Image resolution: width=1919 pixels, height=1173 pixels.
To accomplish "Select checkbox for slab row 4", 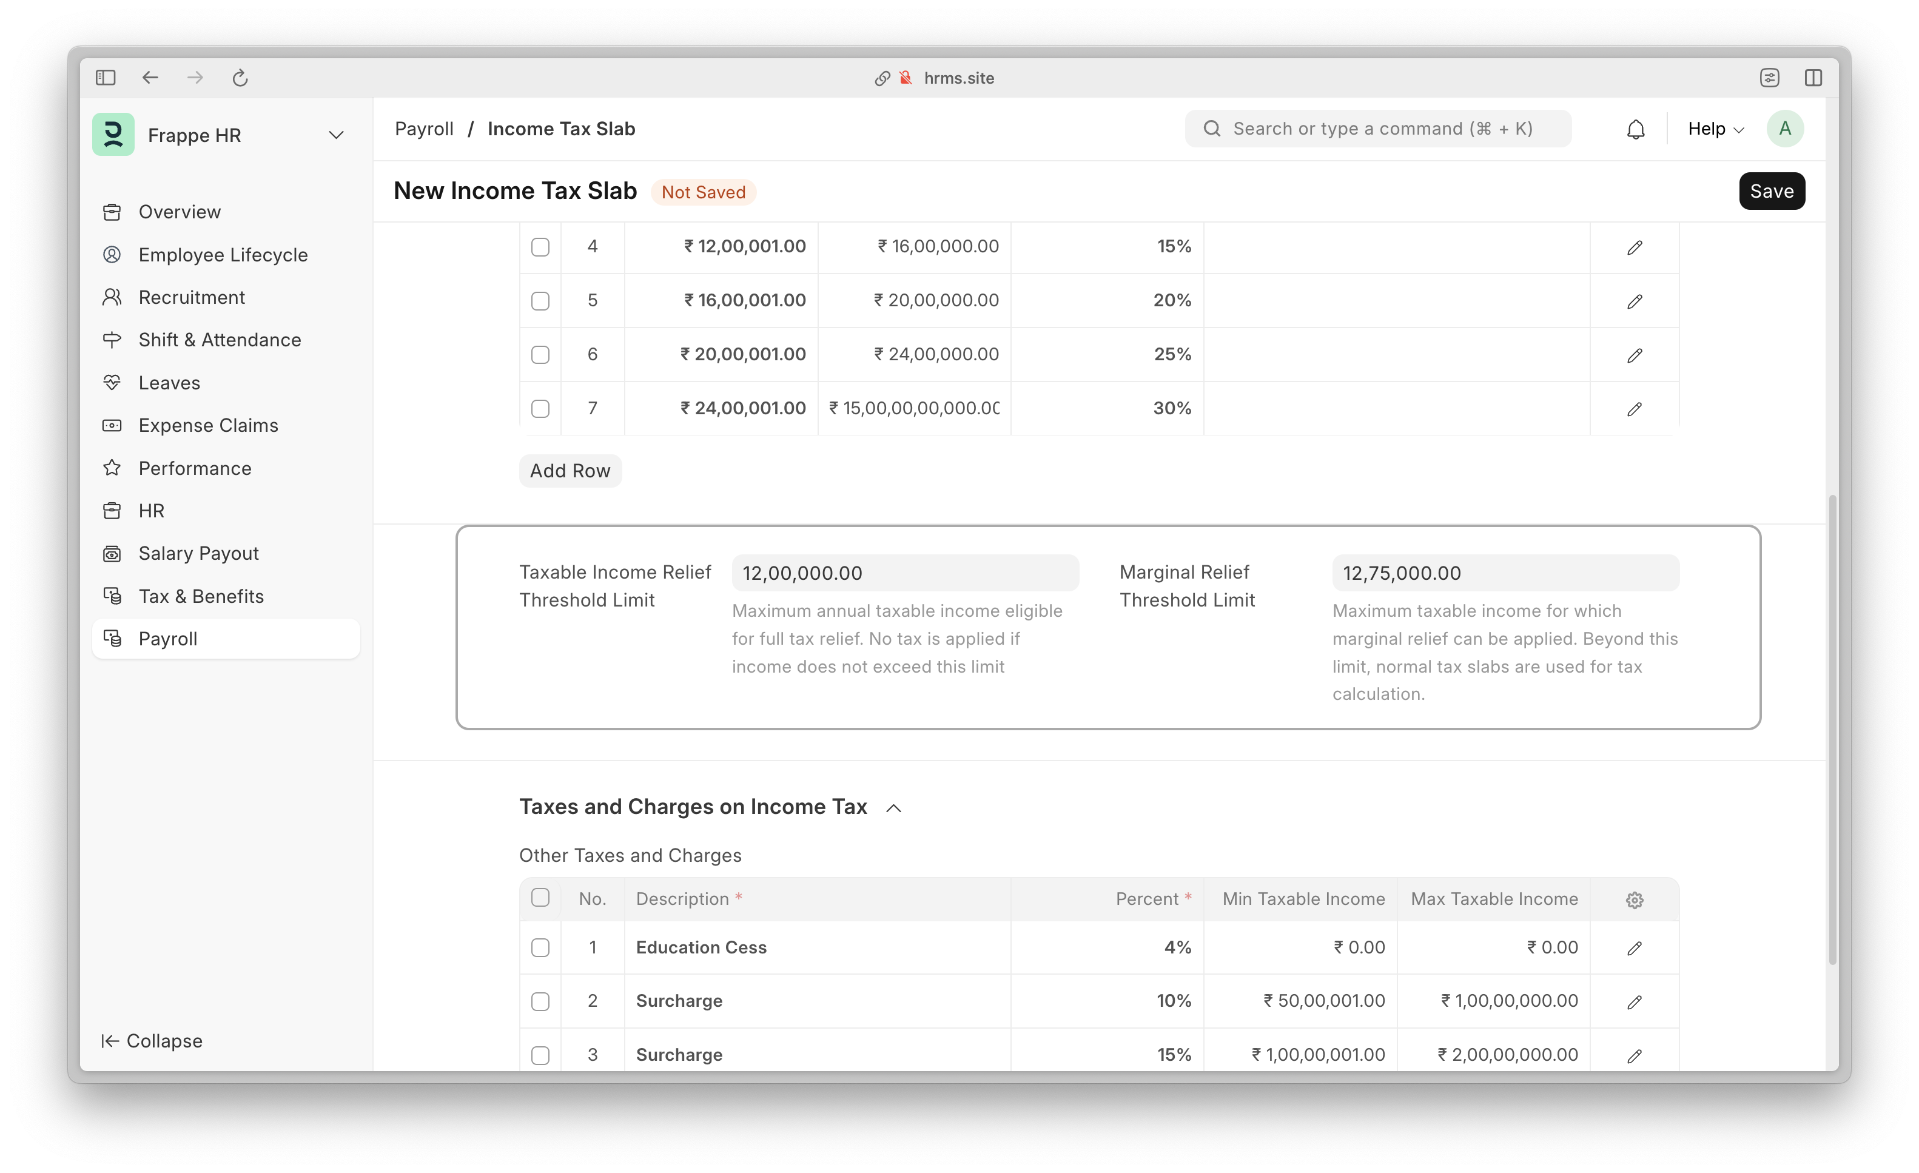I will coord(540,247).
